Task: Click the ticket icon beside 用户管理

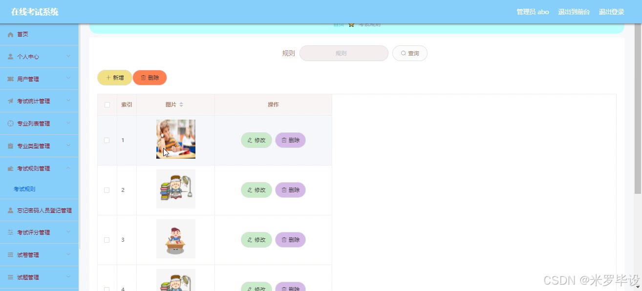Action: coord(11,79)
